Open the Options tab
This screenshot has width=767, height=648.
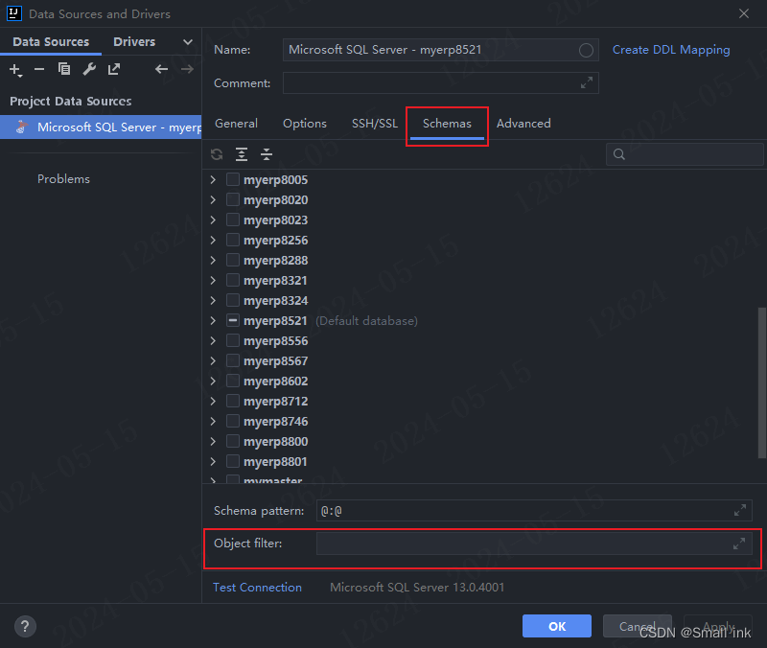click(305, 124)
